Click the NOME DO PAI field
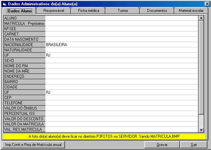The height and width of the screenshot is (150, 211). [x=121, y=66]
